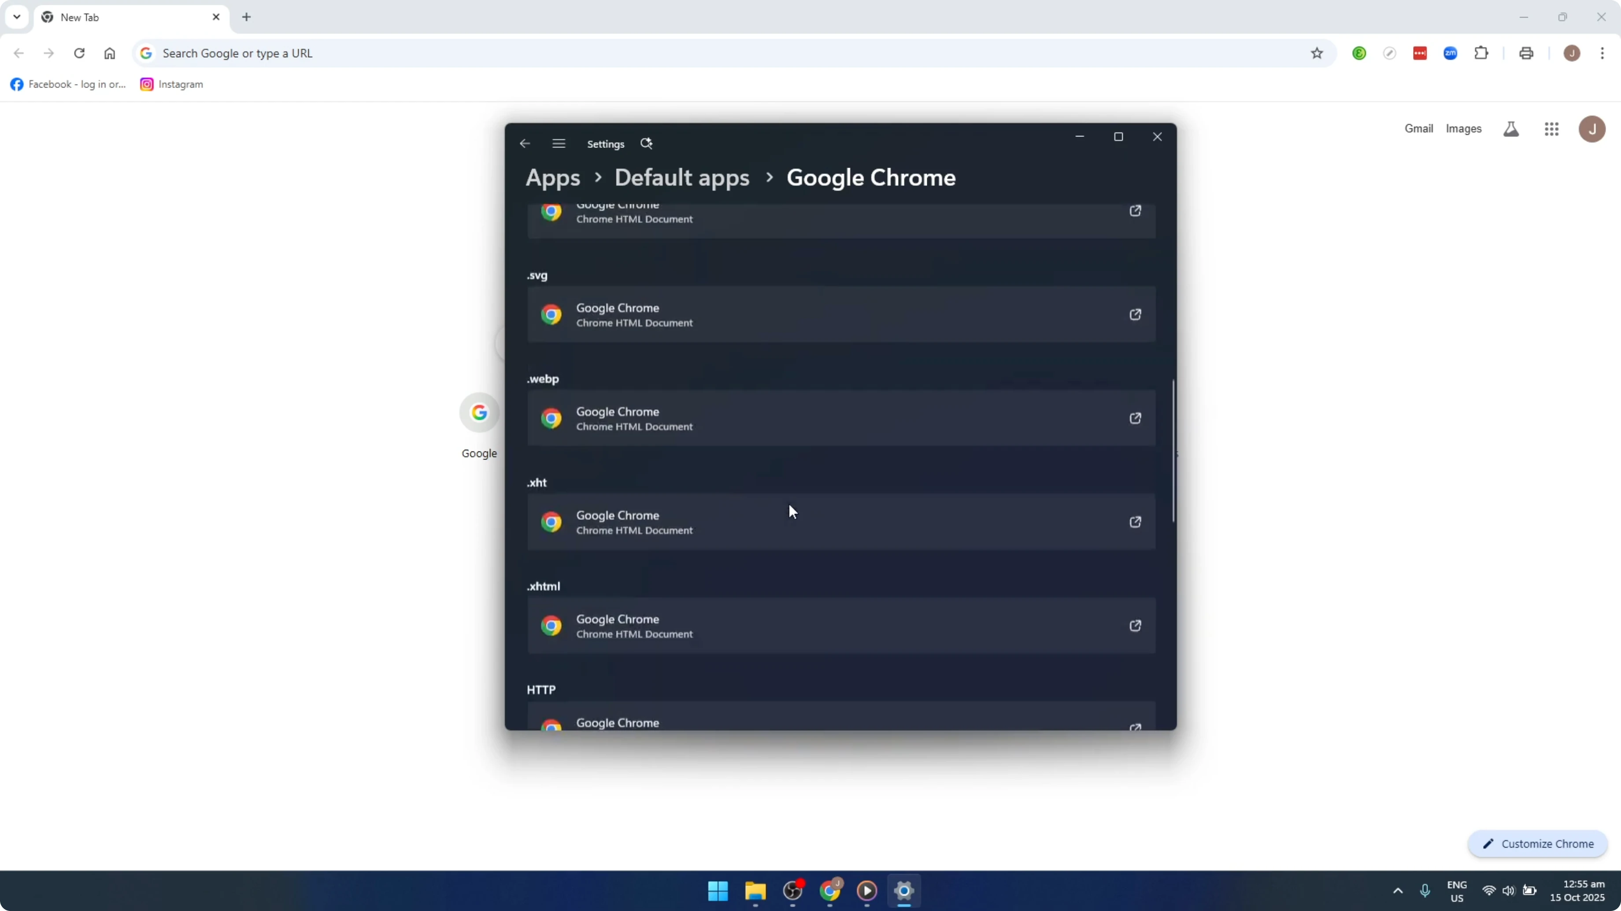Screen dimensions: 1621x911
Task: Change default app for .svg
Action: (841, 314)
